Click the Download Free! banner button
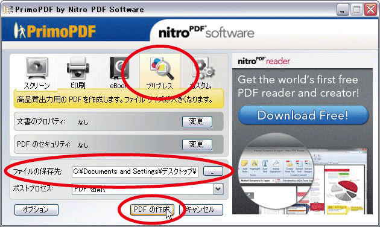This screenshot has width=380, height=227. [x=303, y=115]
